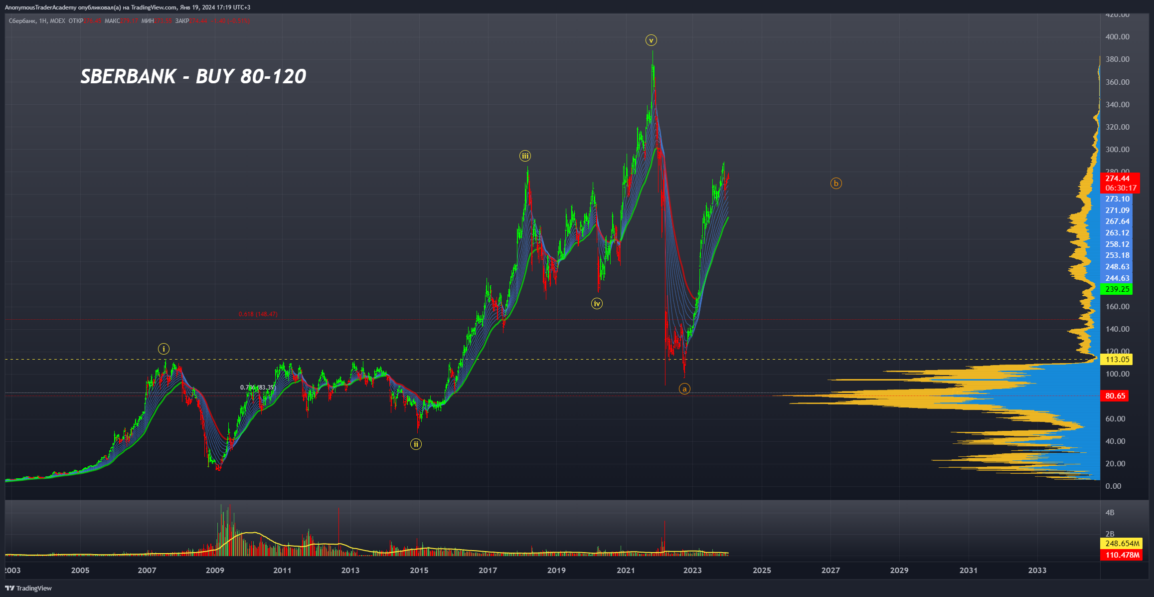Click the 2011 label on the time axis
The width and height of the screenshot is (1154, 597).
click(282, 571)
